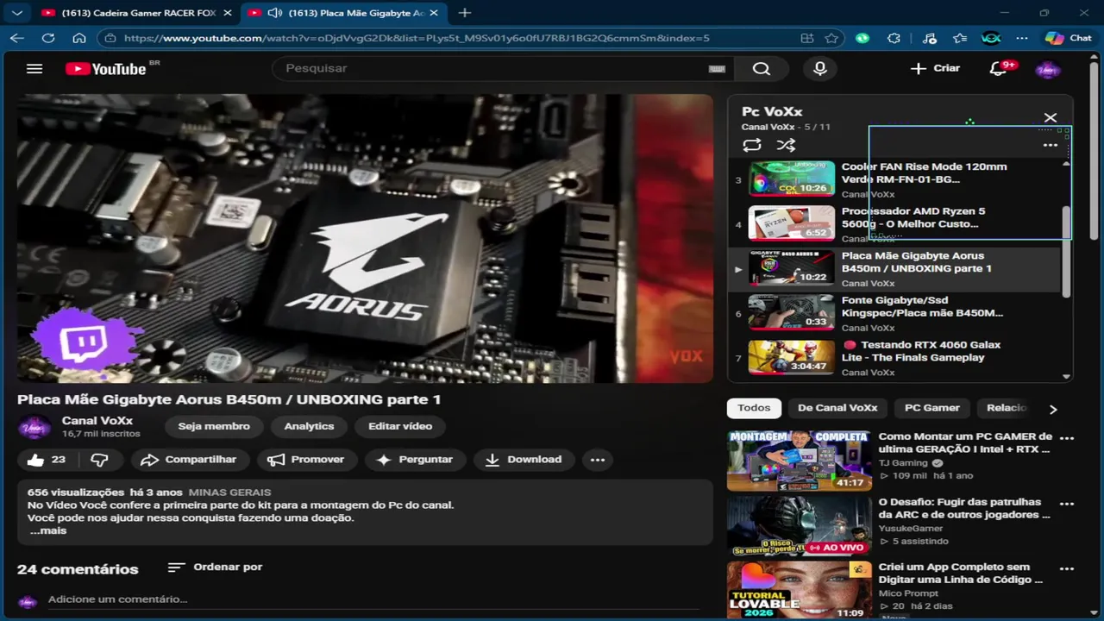Open the on-screen keyboard in search box
Viewport: 1104px width, 621px height.
pos(717,69)
